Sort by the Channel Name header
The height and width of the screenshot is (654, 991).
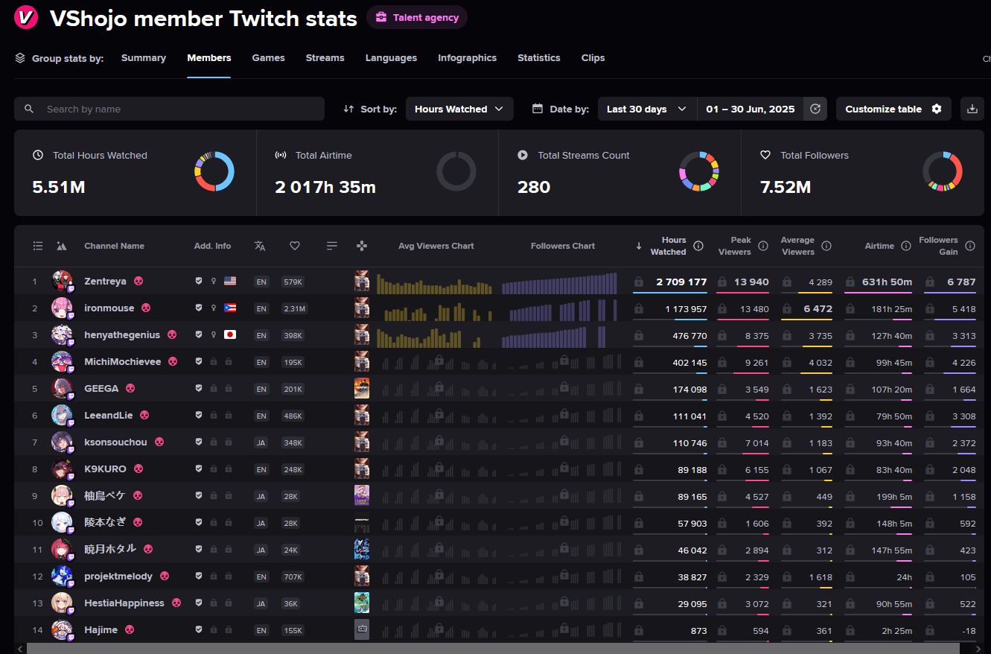114,246
